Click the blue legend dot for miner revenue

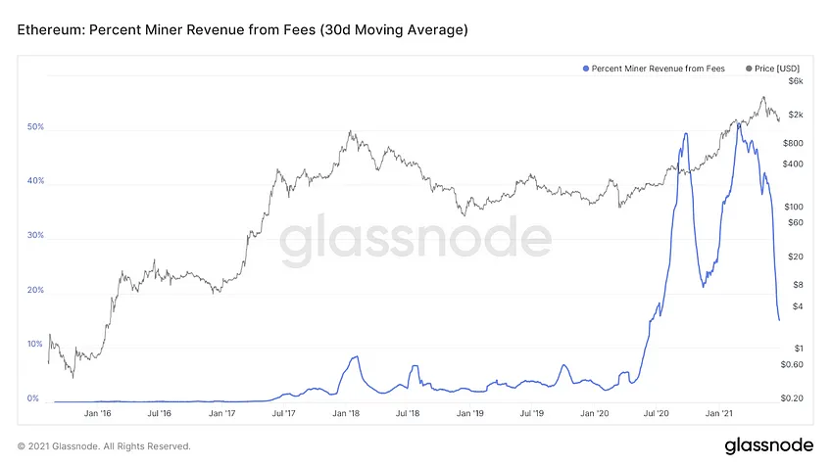coord(586,69)
